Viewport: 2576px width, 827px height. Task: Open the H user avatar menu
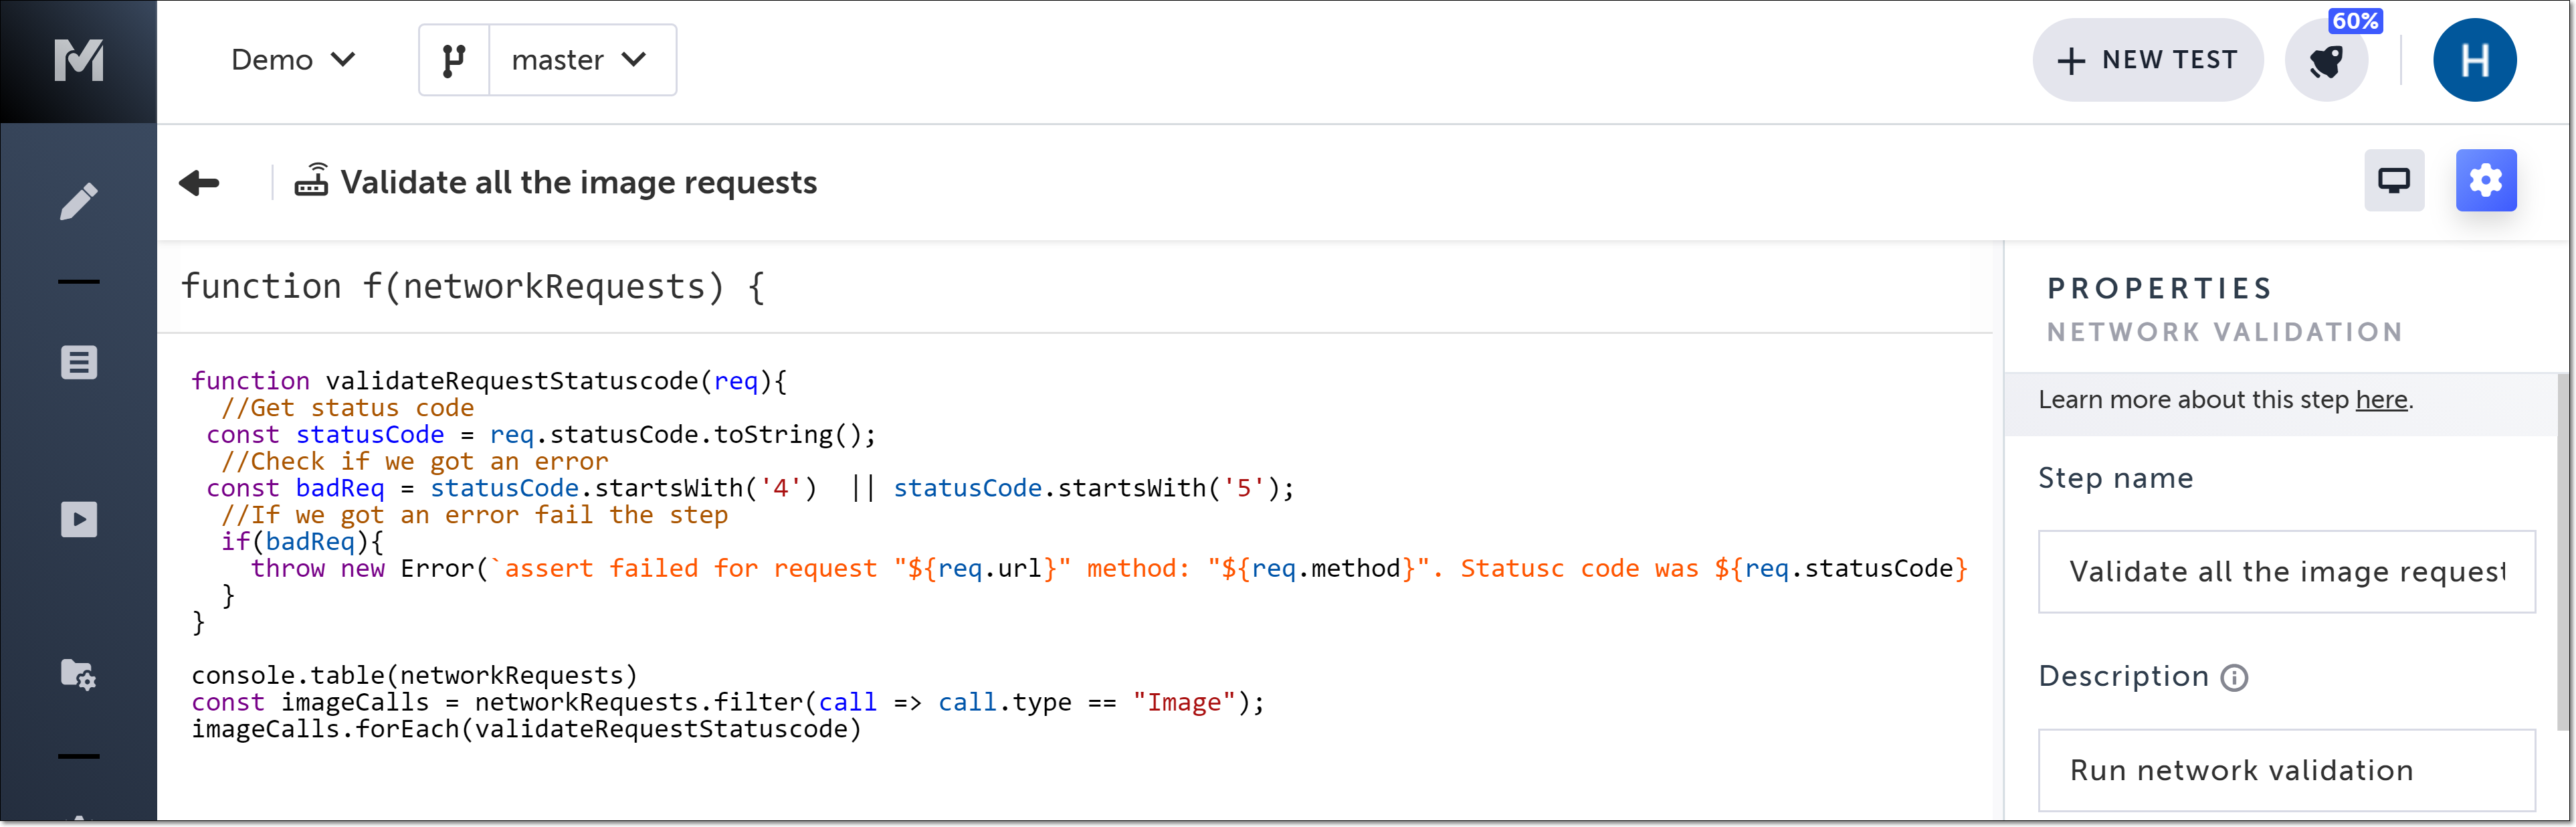[x=2474, y=61]
